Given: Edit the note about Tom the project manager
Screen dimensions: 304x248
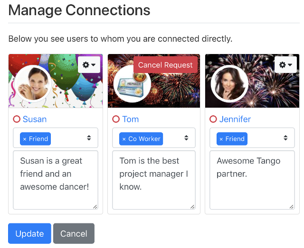Looking at the screenshot, I should pos(154,180).
